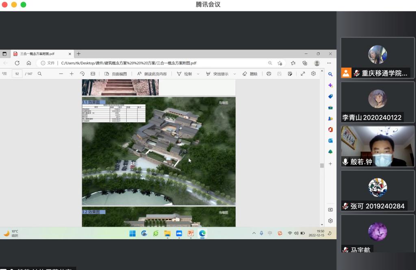Rotate the PDF page using rotate icon
This screenshot has height=270, width=416.
click(82, 74)
